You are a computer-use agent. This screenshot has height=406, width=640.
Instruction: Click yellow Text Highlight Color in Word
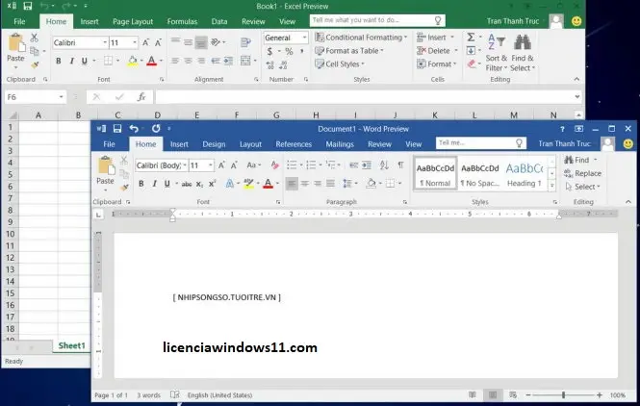pos(248,184)
